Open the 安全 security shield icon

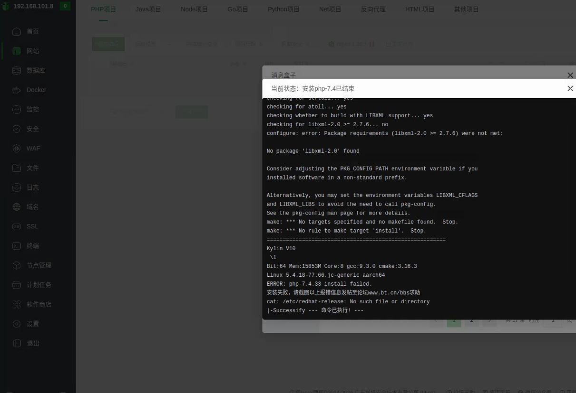point(17,129)
